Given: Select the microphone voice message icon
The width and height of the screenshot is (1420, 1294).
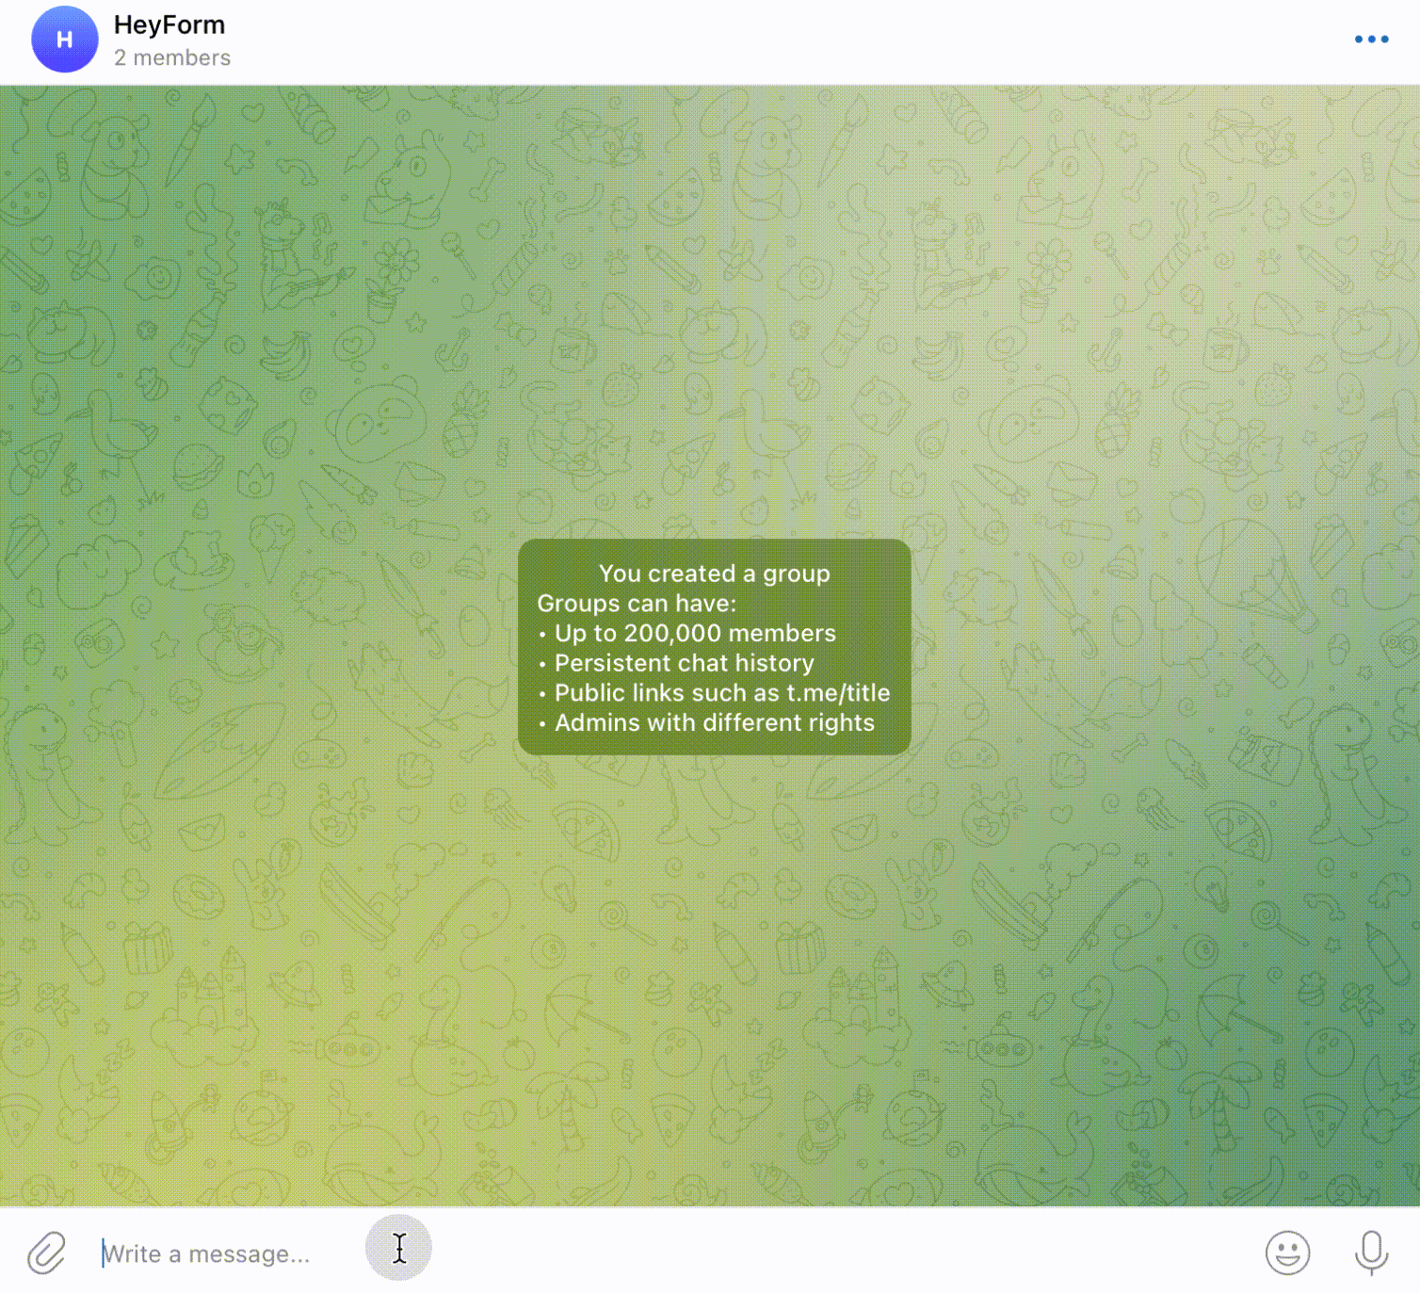Looking at the screenshot, I should 1370,1253.
